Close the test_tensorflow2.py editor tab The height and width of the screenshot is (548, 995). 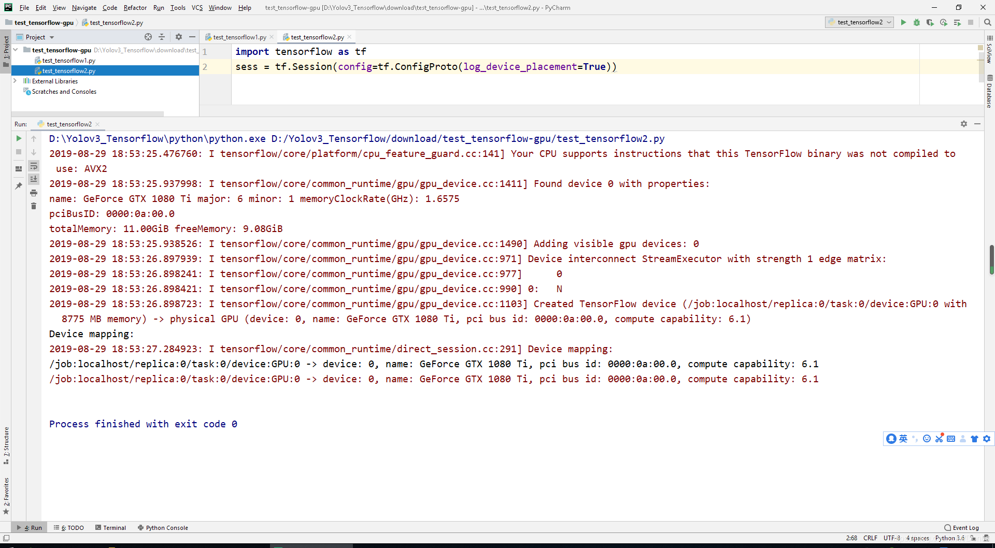coord(349,37)
